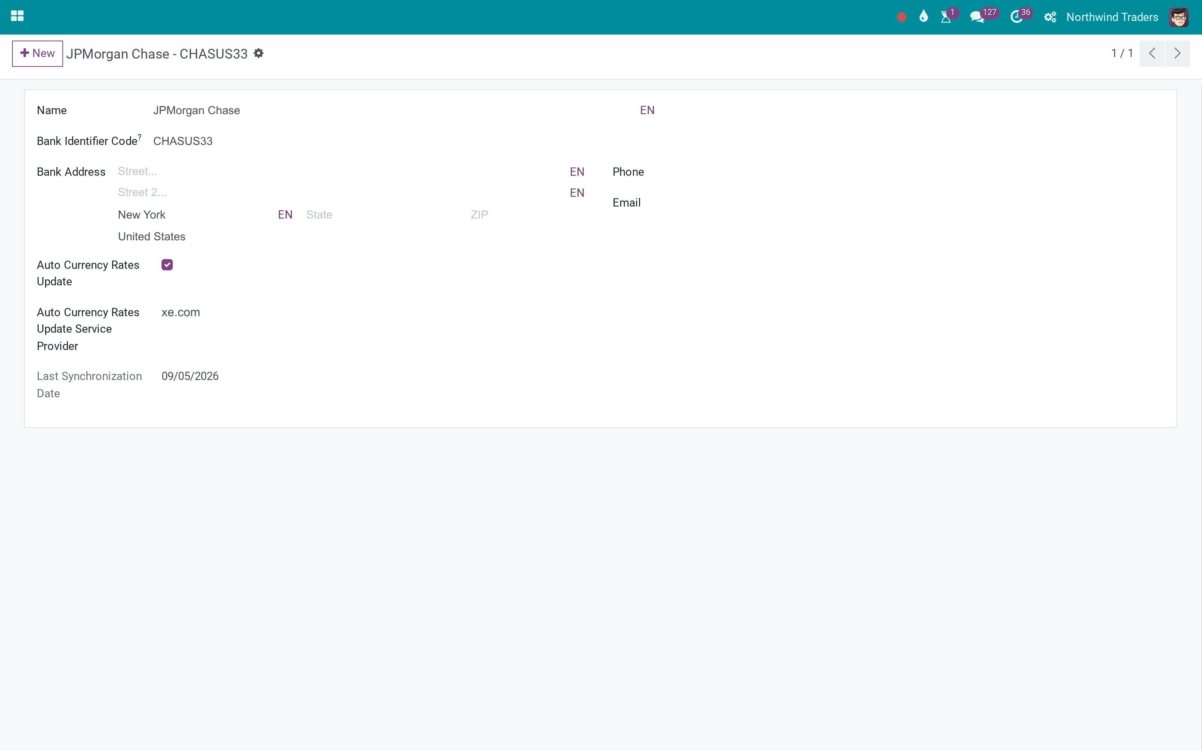Viewport: 1202px width, 751px height.
Task: Click the red recording status dot
Action: 901,17
